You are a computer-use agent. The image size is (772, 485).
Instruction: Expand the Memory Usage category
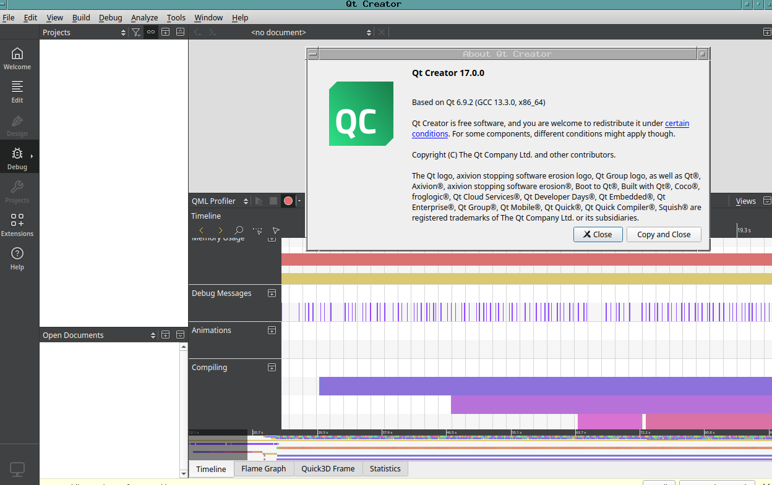[272, 238]
